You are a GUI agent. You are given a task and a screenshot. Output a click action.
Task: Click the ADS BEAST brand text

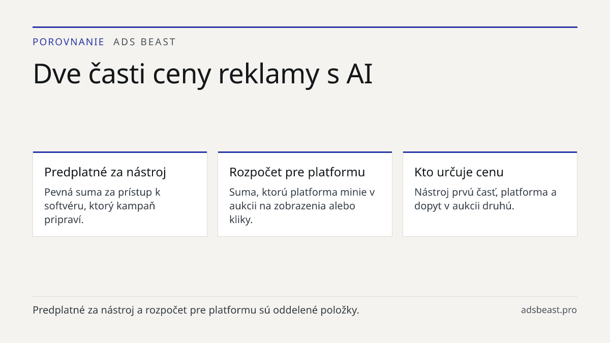(144, 42)
